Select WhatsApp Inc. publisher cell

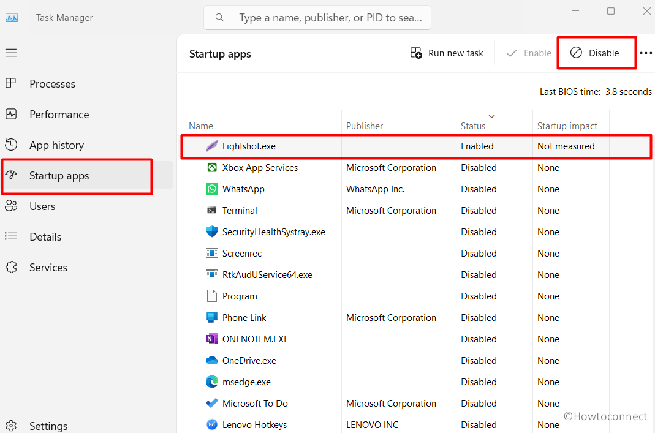pos(375,189)
